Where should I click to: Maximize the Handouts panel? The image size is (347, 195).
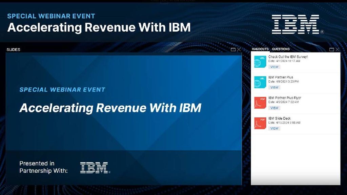pyautogui.click(x=331, y=49)
